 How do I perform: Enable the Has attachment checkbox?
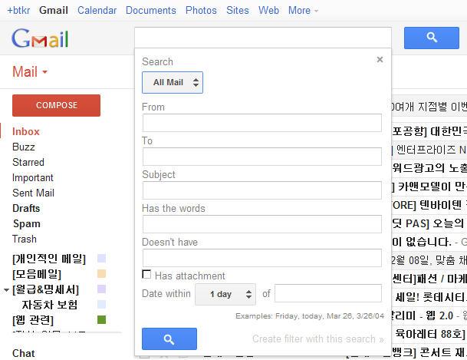(146, 275)
